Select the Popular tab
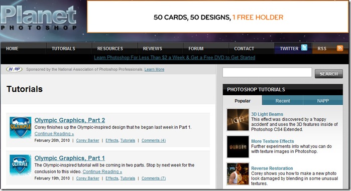The height and width of the screenshot is (191, 351). [x=243, y=101]
